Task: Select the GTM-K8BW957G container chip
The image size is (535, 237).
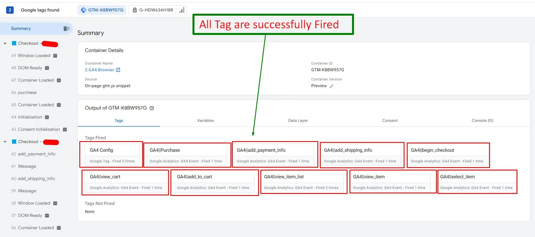Action: tap(102, 10)
